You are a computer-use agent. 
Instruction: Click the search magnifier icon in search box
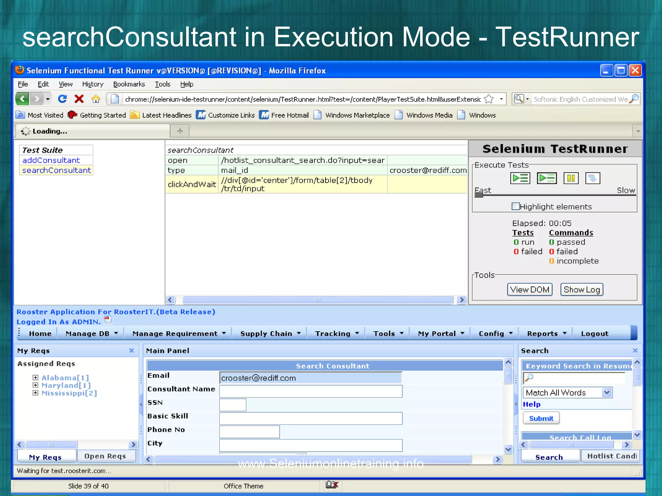click(x=635, y=99)
